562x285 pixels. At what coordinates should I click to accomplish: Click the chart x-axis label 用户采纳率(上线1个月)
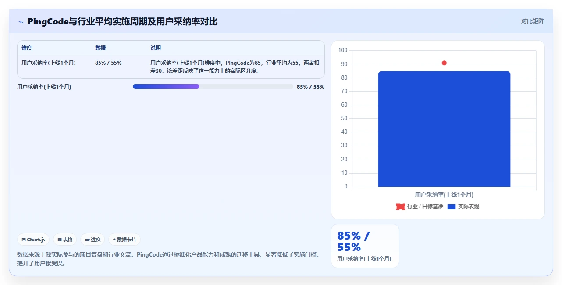(444, 195)
